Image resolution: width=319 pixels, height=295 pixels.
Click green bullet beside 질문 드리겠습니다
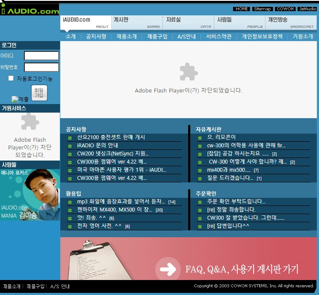[200, 179]
